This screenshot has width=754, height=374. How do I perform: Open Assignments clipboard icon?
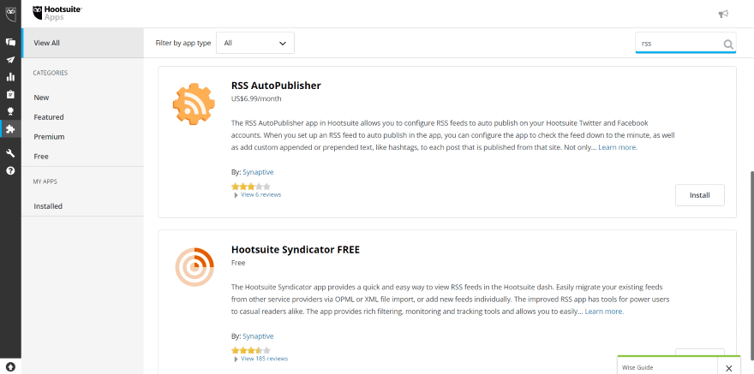point(10,94)
